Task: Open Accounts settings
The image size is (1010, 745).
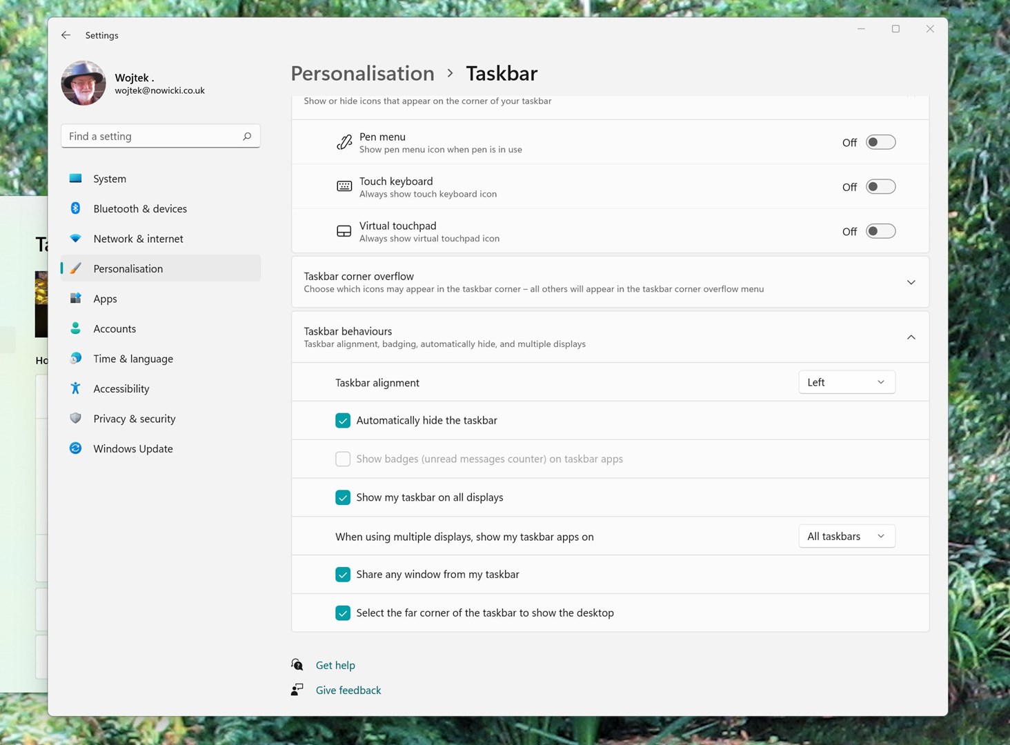Action: pyautogui.click(x=161, y=328)
